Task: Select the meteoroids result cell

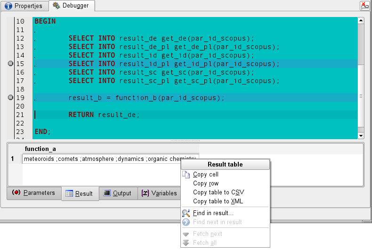Action: [x=110, y=159]
